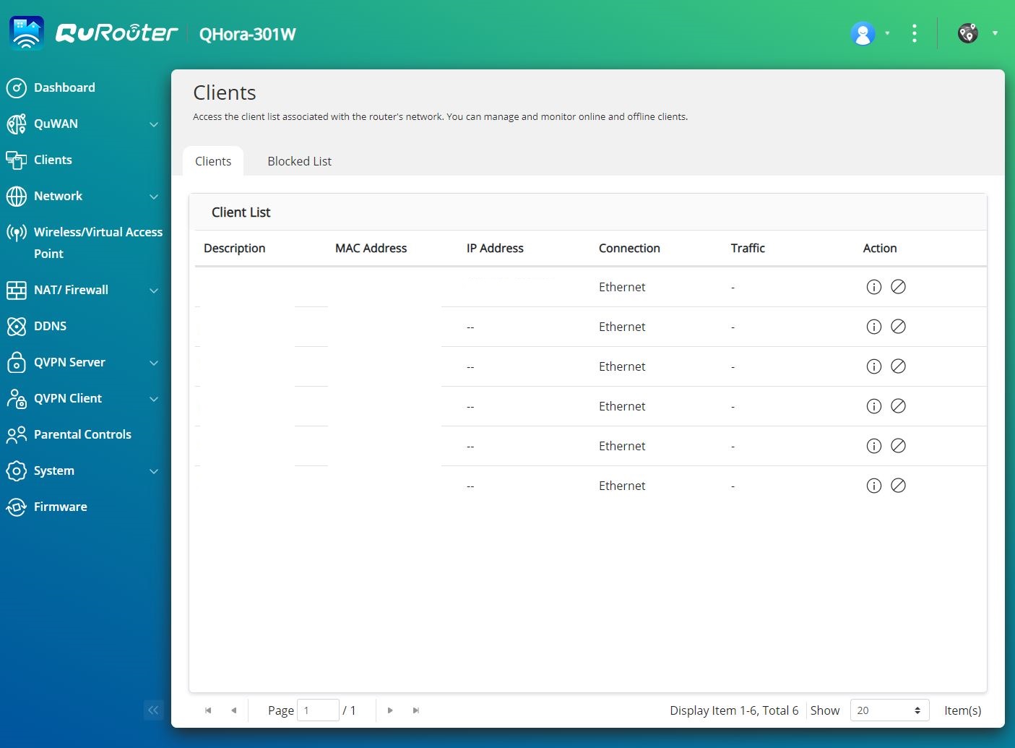Open the Show items-per-page dropdown
Screen dimensions: 1015x748
[889, 710]
